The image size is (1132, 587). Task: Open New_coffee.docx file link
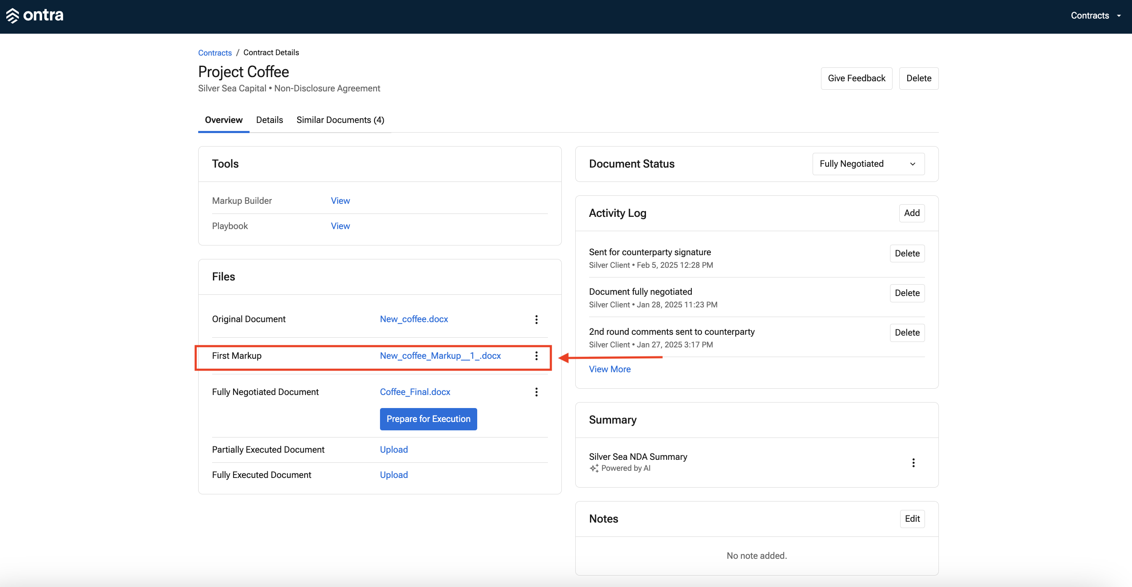(x=414, y=319)
